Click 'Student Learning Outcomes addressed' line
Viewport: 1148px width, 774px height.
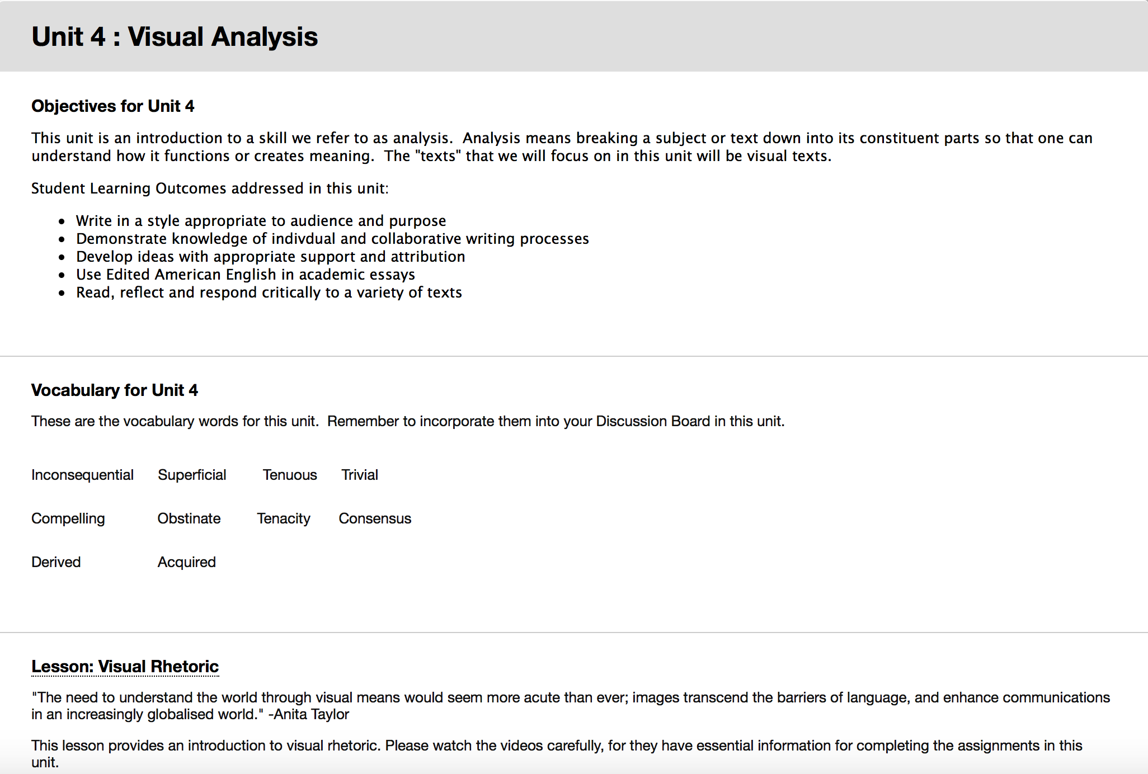[210, 188]
